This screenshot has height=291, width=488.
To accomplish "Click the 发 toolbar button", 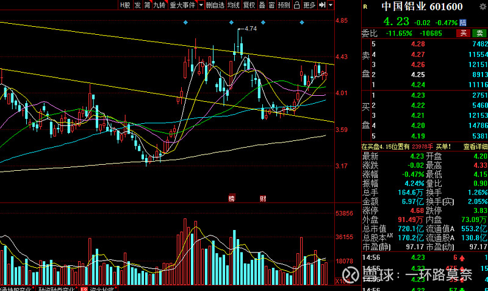I will (x=138, y=5).
